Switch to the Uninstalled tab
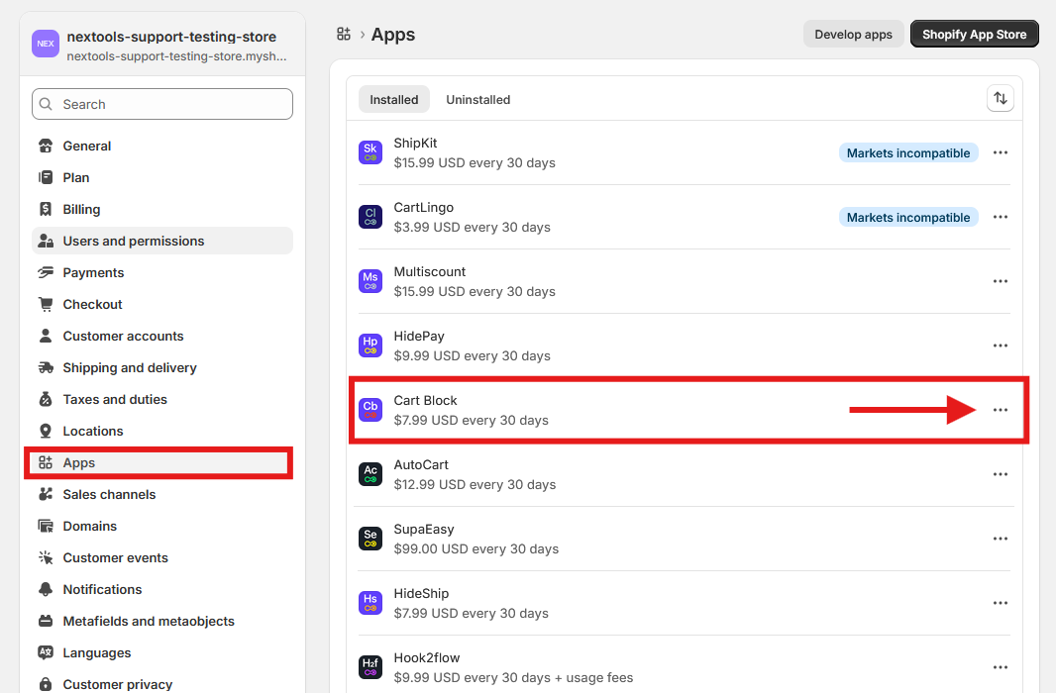1056x693 pixels. [477, 99]
